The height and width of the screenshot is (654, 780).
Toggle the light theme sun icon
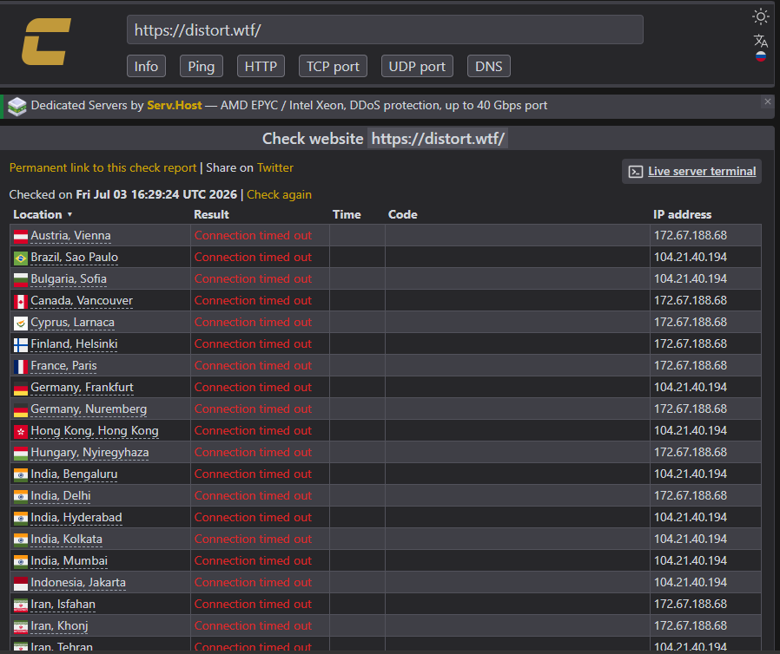(x=760, y=16)
